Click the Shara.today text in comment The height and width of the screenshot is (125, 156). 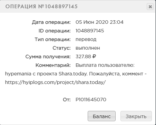pyautogui.click(x=72, y=74)
